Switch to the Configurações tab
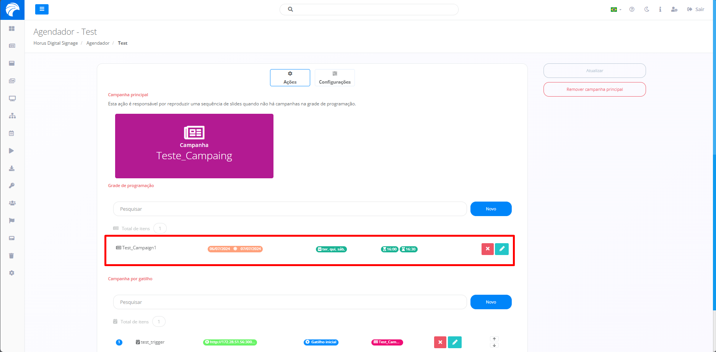The width and height of the screenshot is (716, 352). pyautogui.click(x=335, y=78)
